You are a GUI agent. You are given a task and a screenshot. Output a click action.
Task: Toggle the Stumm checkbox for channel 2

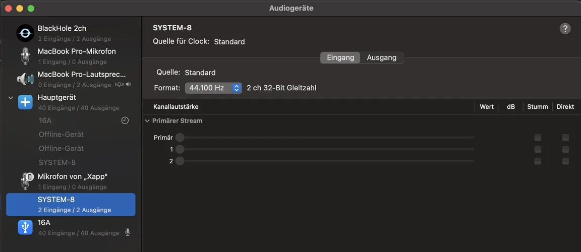pos(538,161)
